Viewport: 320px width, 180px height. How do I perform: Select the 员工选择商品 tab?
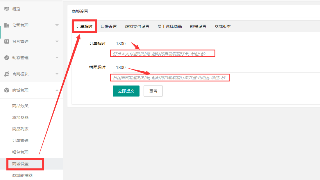pos(170,26)
